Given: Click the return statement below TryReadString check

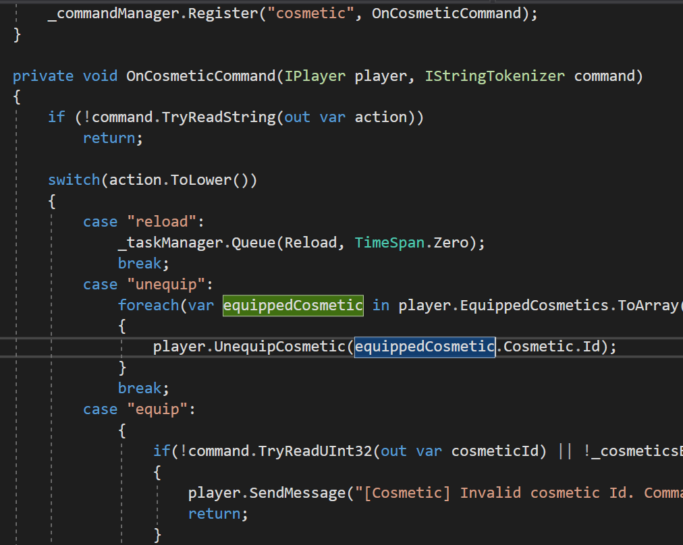Looking at the screenshot, I should coord(113,138).
